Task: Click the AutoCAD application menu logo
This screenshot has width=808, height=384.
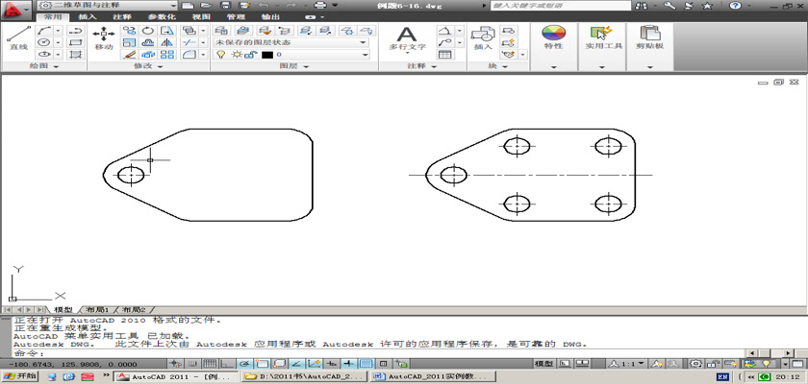Action: point(14,9)
